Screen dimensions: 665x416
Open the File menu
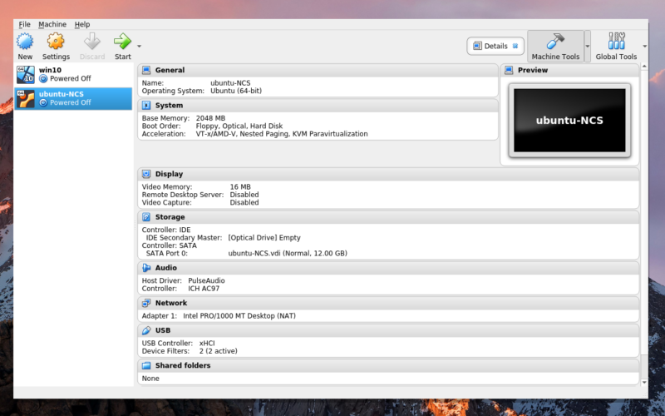coord(24,24)
